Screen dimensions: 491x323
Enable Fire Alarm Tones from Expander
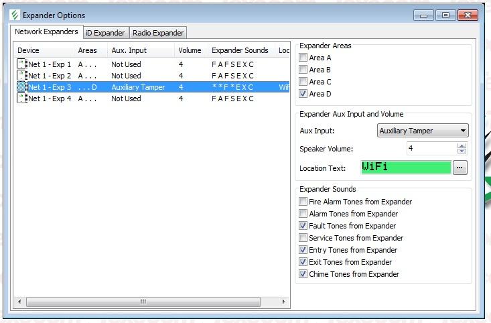[303, 202]
